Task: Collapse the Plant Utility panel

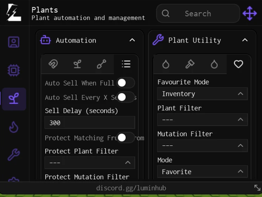Action: (245, 40)
